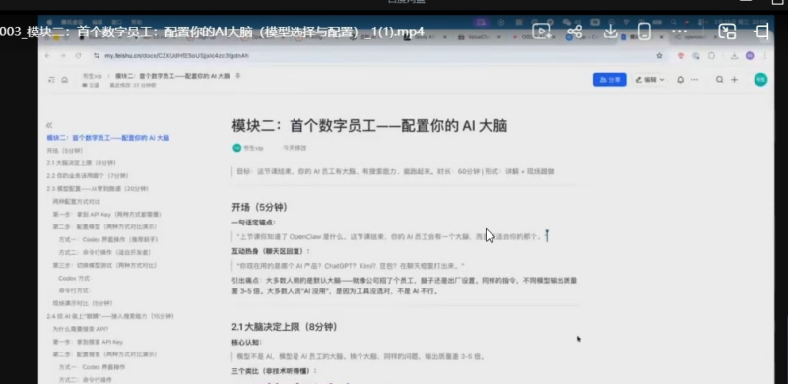Open the 编辑 mode dropdown

point(649,80)
